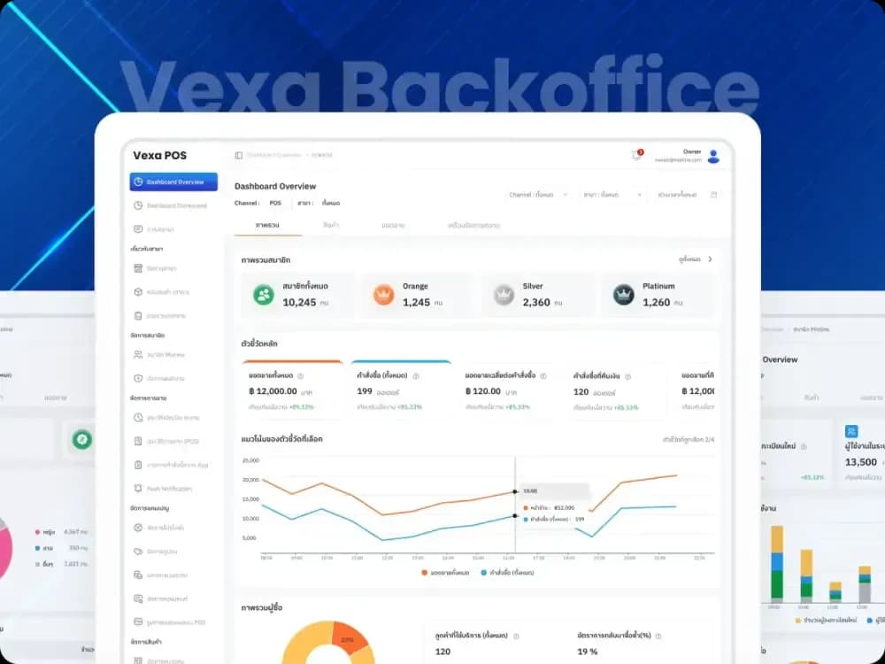Click the chat bubble icon in sidebar

coord(138,229)
